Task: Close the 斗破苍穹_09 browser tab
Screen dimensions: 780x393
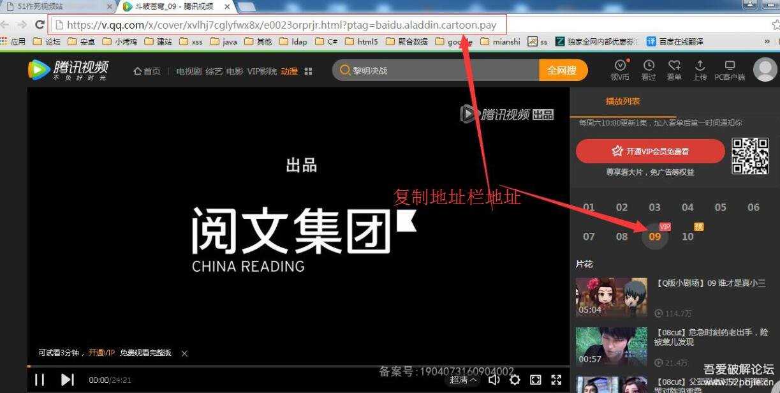Action: [227, 6]
